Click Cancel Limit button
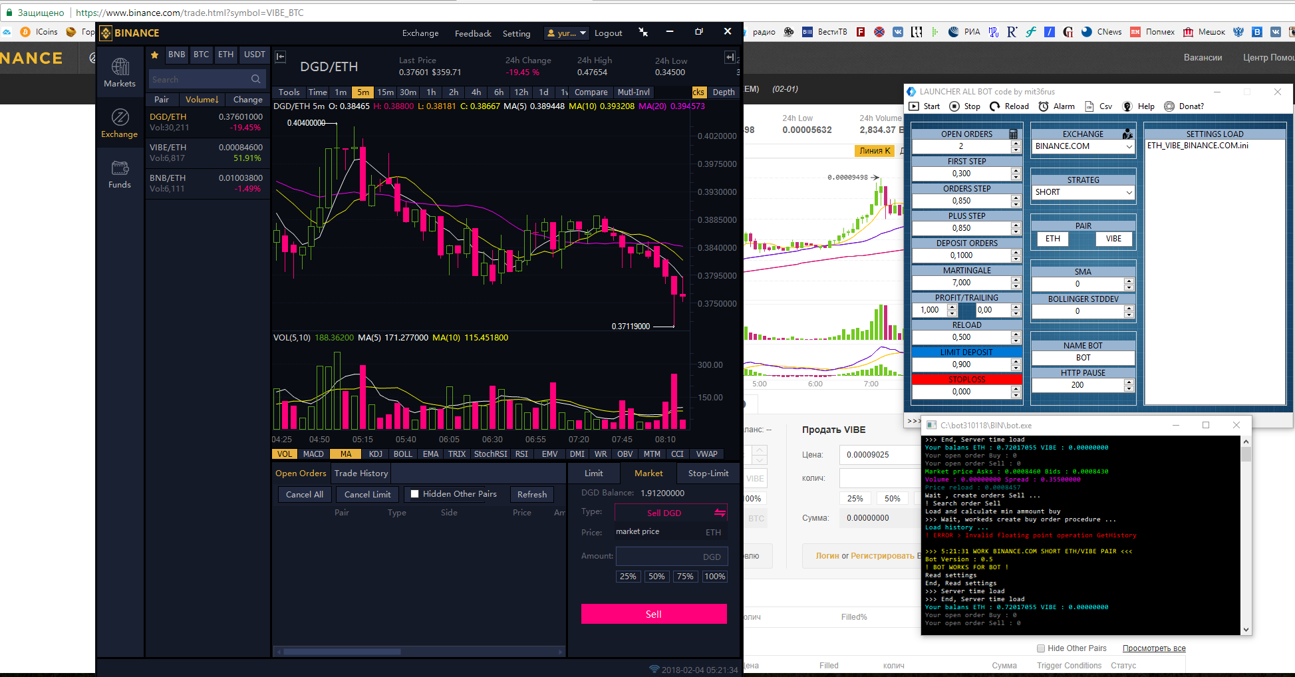1295x677 pixels. coord(368,494)
